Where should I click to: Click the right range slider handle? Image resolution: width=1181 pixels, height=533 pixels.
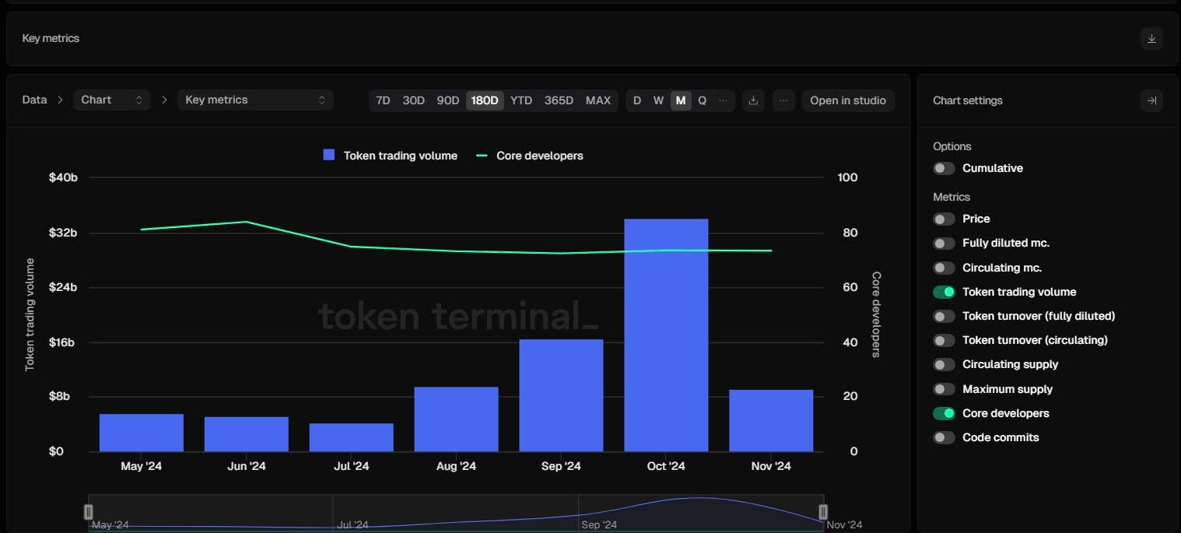tap(823, 511)
